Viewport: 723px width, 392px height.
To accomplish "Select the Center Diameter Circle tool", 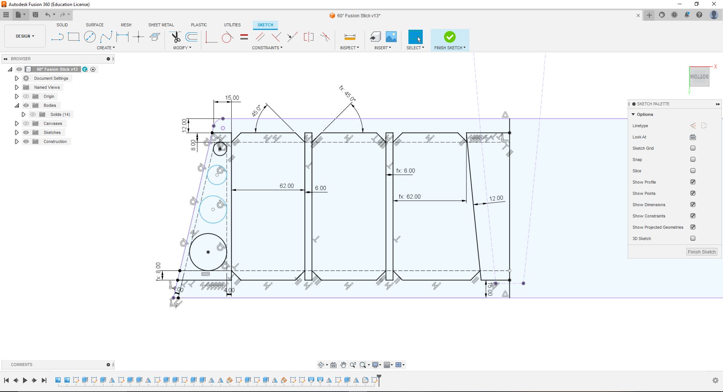I will coord(90,37).
